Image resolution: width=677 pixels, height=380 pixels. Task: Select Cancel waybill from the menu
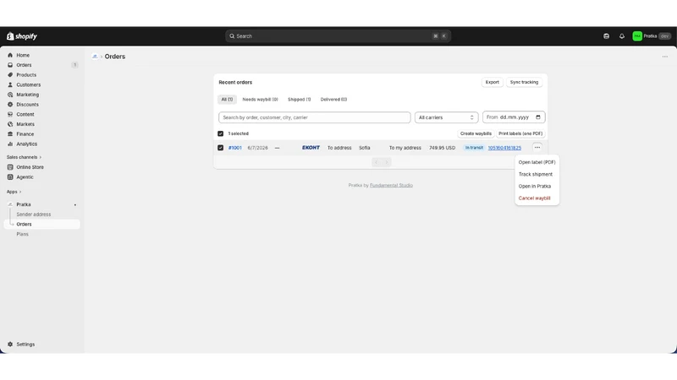pyautogui.click(x=534, y=198)
